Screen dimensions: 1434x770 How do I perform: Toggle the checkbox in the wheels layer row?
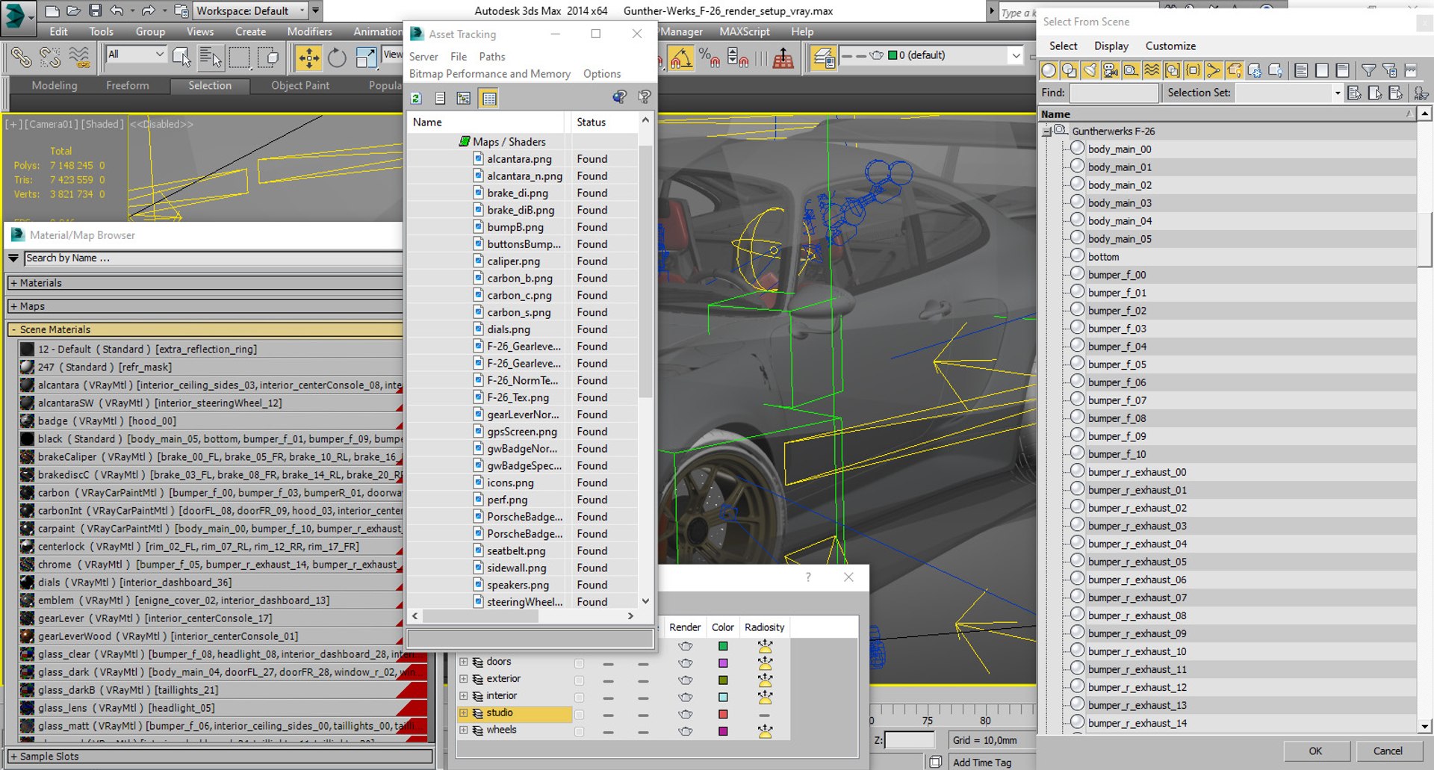pos(579,732)
